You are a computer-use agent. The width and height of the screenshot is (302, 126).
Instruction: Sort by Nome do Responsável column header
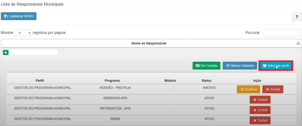point(149,43)
